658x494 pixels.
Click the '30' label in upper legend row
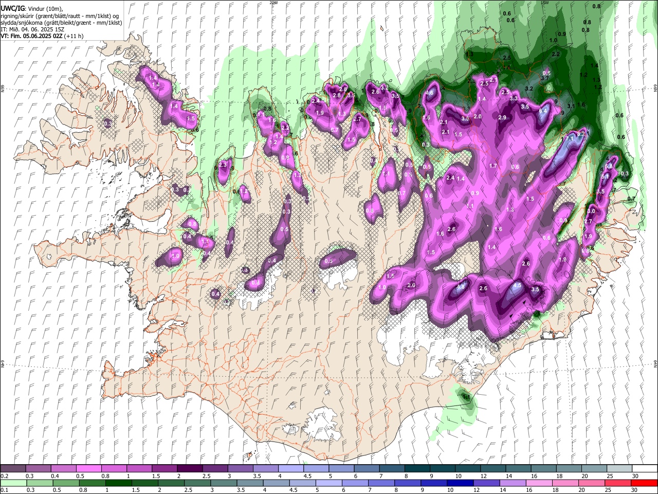pyautogui.click(x=635, y=476)
